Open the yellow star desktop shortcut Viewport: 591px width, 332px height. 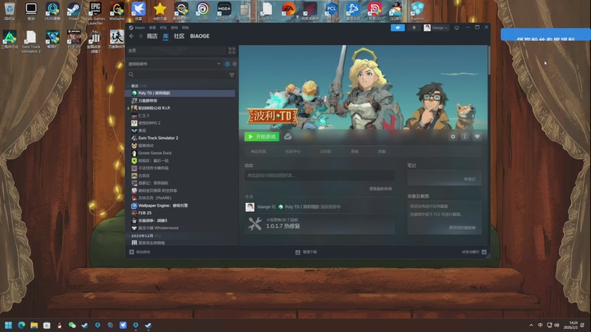click(x=160, y=11)
